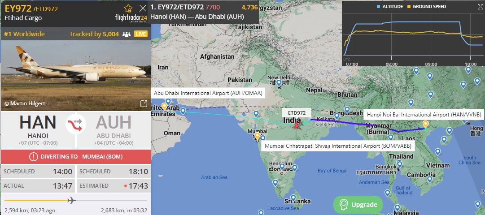Click the flightradar24 logo
Viewport: 485px width, 215px height.
(x=131, y=17)
